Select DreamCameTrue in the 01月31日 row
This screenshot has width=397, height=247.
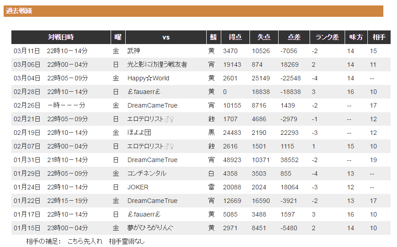(x=153, y=160)
